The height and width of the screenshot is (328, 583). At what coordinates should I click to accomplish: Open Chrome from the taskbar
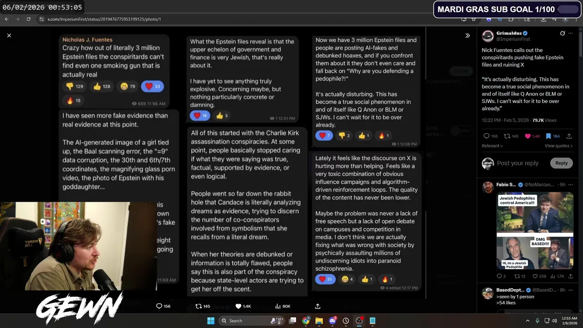point(306,321)
